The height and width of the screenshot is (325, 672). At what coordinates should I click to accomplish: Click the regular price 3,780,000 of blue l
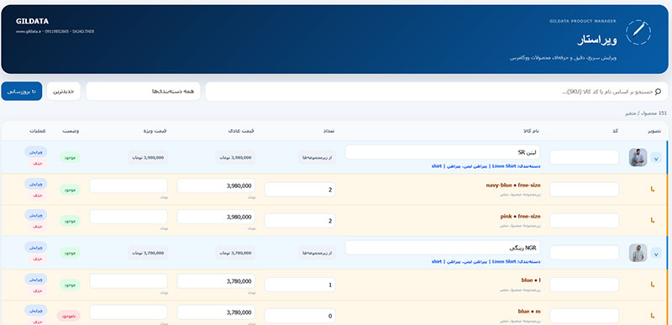[x=216, y=280]
